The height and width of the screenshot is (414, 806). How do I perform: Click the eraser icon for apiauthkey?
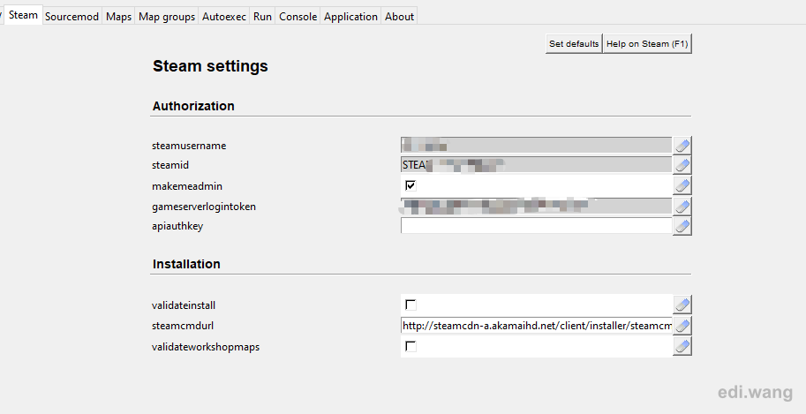pos(682,226)
